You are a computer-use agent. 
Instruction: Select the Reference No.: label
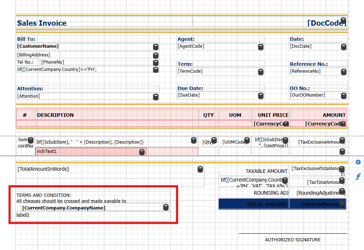(318, 64)
